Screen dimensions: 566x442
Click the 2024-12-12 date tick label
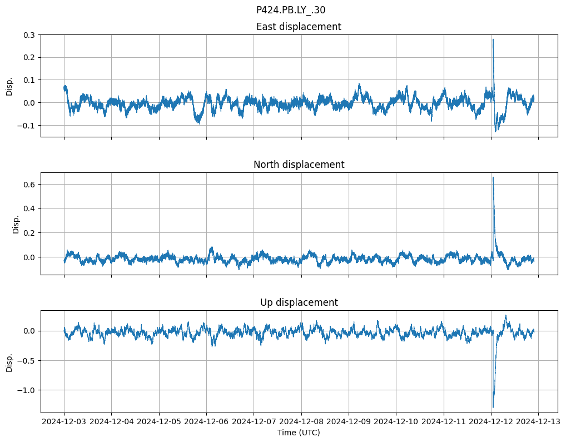pos(491,422)
